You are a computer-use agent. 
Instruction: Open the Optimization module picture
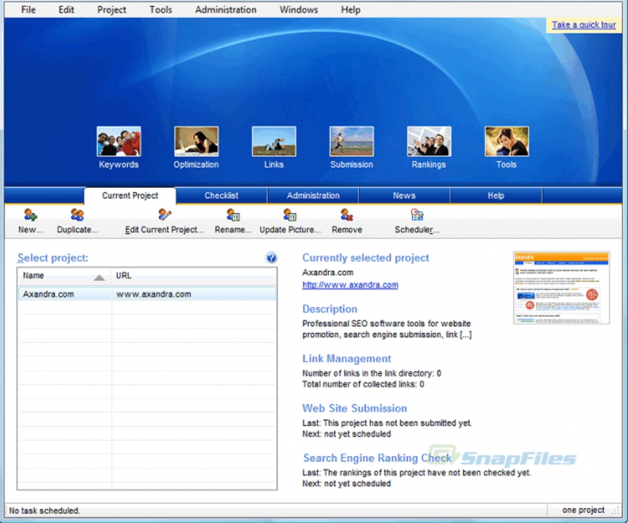[x=196, y=142]
